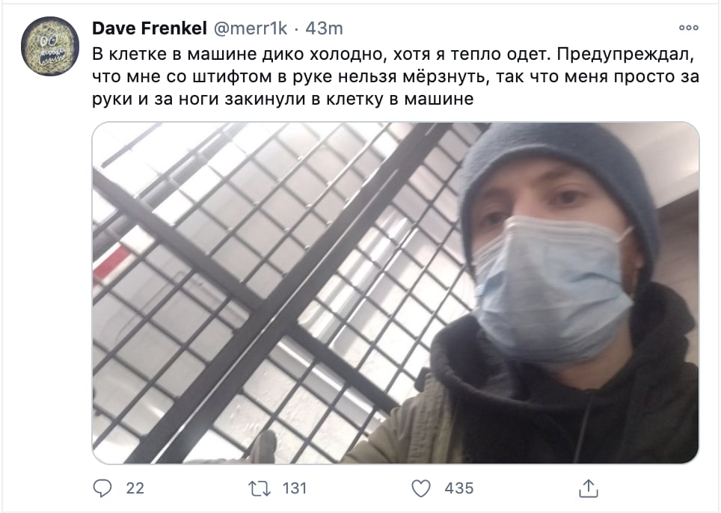Screen dimensions: 721x513
Task: Like the tweet with the heart icon
Action: (x=421, y=488)
